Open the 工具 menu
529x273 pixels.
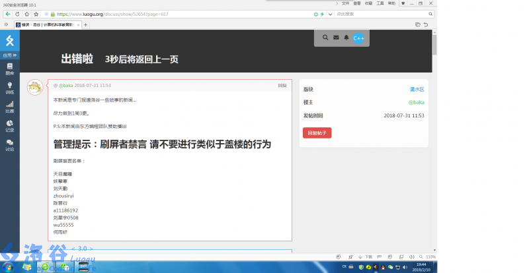(x=380, y=3)
